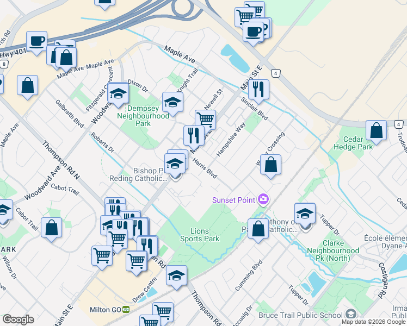Viewport: 407px width, 326px height.
Task: Open the Milton GO train station icon
Action: 126,310
